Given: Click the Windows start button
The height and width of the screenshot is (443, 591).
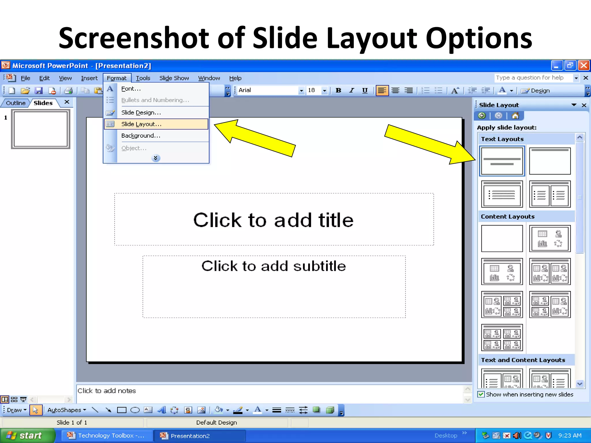Looking at the screenshot, I should click(27, 436).
